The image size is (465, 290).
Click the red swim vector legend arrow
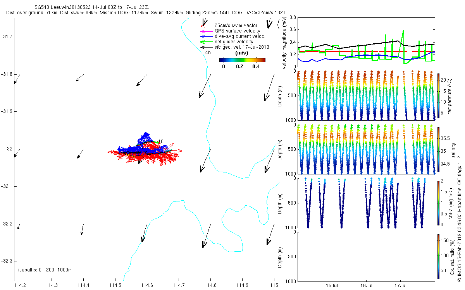(202, 26)
